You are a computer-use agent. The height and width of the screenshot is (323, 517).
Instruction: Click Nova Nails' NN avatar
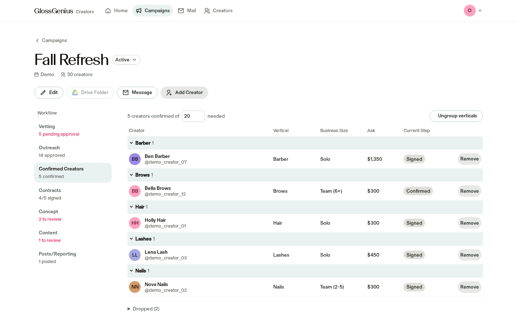point(135,287)
